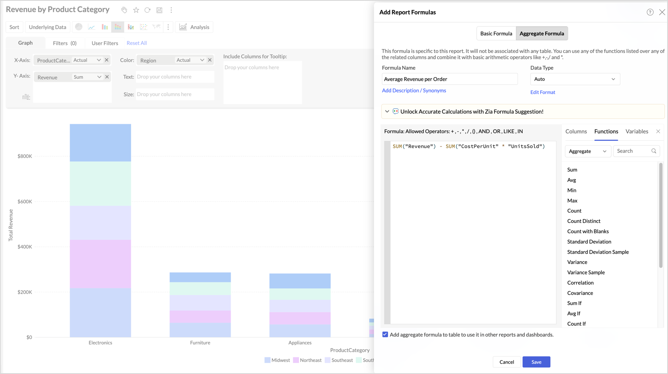Open the Aggregate function category dropdown
Image resolution: width=668 pixels, height=374 pixels.
tap(587, 151)
